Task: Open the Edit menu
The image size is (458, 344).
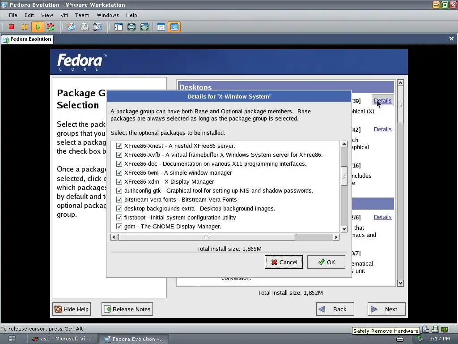Action: (29, 15)
